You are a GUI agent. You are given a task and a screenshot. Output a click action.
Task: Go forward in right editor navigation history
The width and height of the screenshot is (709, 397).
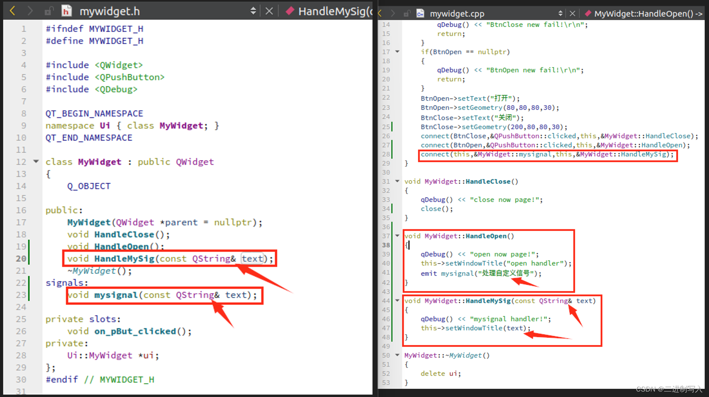(393, 14)
